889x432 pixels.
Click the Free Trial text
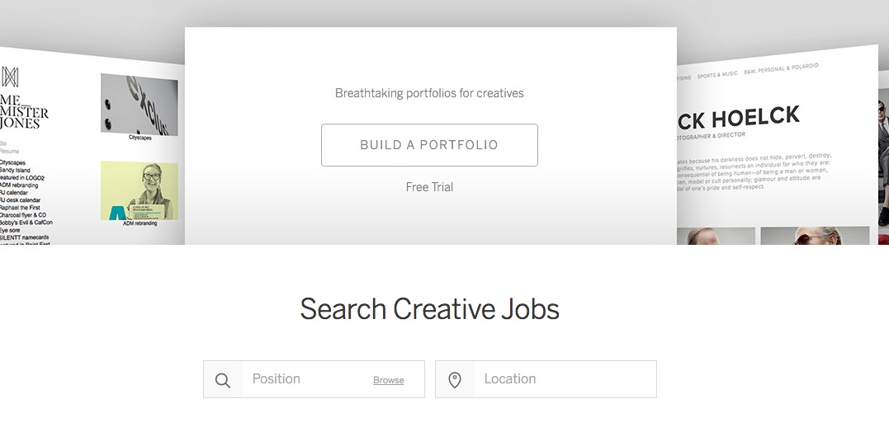tap(429, 187)
